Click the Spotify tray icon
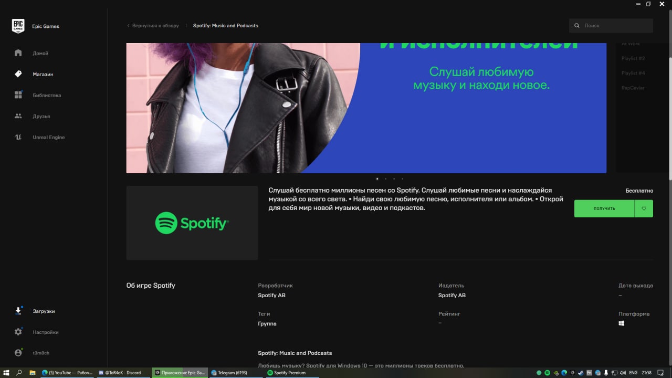 point(547,373)
